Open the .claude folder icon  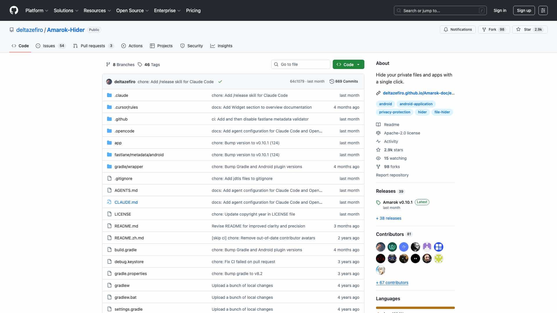tap(109, 95)
